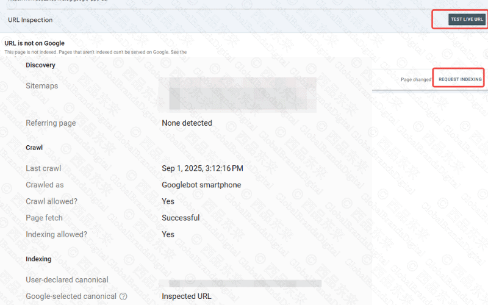Click the 'Page changed' text
488x305 pixels.
[416, 80]
